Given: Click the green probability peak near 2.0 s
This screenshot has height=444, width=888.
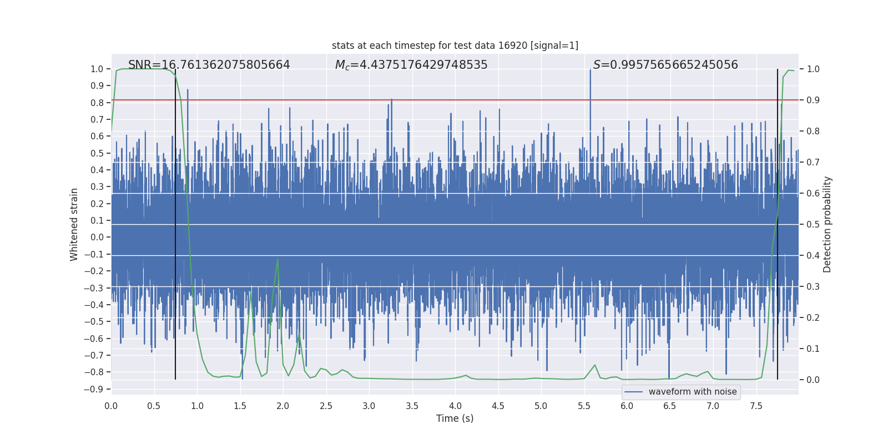Looking at the screenshot, I should click(277, 260).
